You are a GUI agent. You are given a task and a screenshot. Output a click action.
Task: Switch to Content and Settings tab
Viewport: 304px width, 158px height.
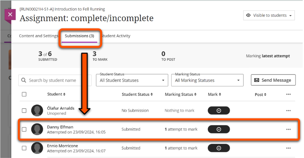tap(39, 36)
